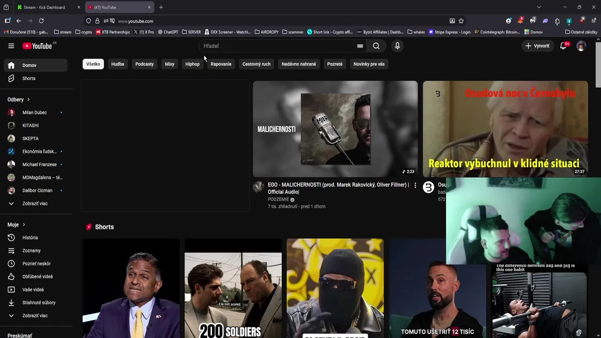Open the crypto bookmarks folder

point(84,32)
